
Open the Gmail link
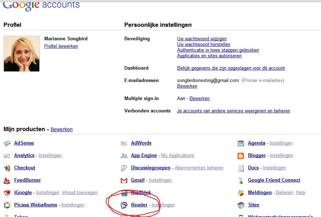(138, 180)
